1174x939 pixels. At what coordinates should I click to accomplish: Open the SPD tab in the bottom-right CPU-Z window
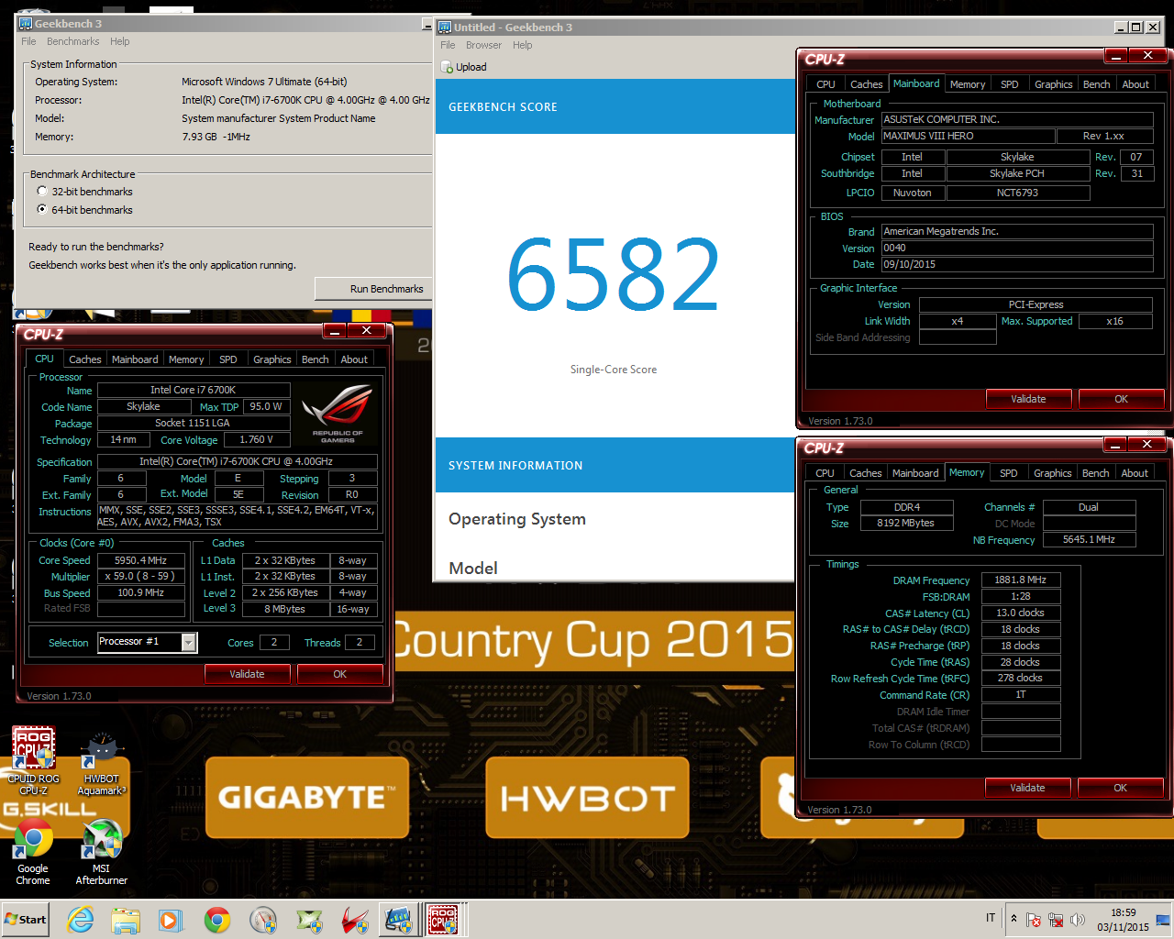tap(1008, 473)
